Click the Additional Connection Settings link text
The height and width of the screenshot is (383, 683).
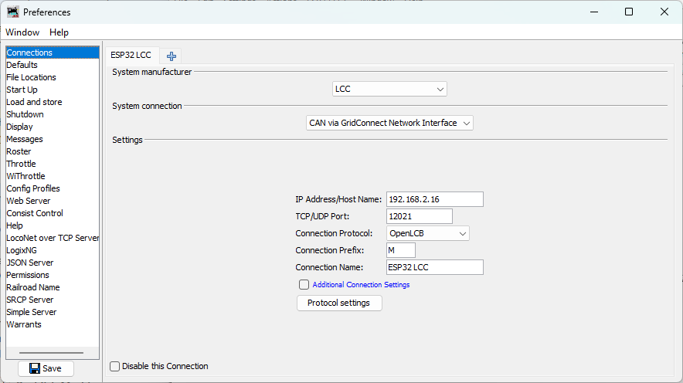point(361,285)
